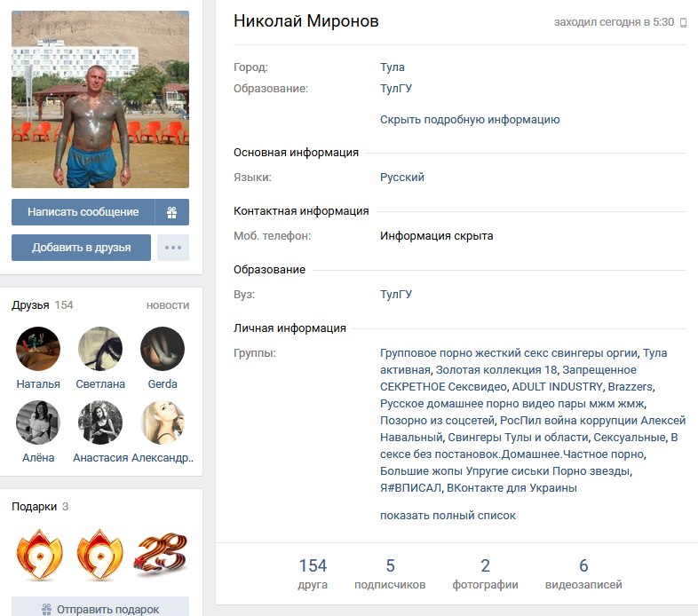Click the mobile device icon near last-seen time

(x=683, y=22)
